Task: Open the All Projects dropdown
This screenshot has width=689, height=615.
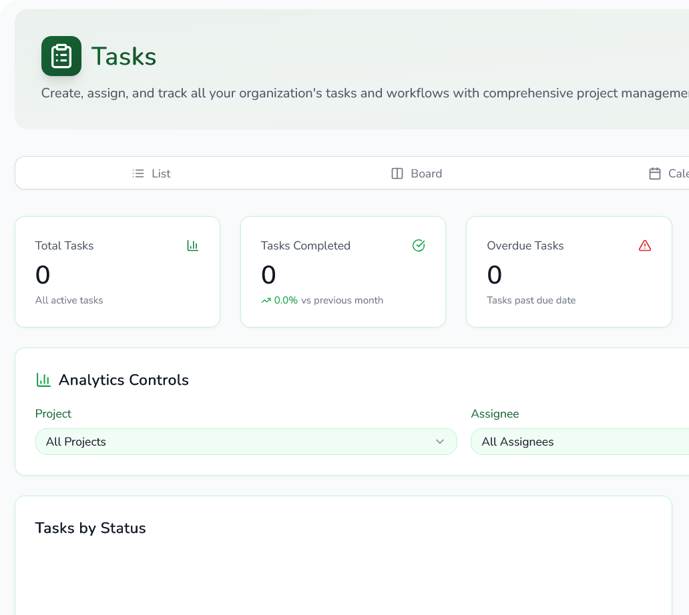Action: pyautogui.click(x=246, y=442)
